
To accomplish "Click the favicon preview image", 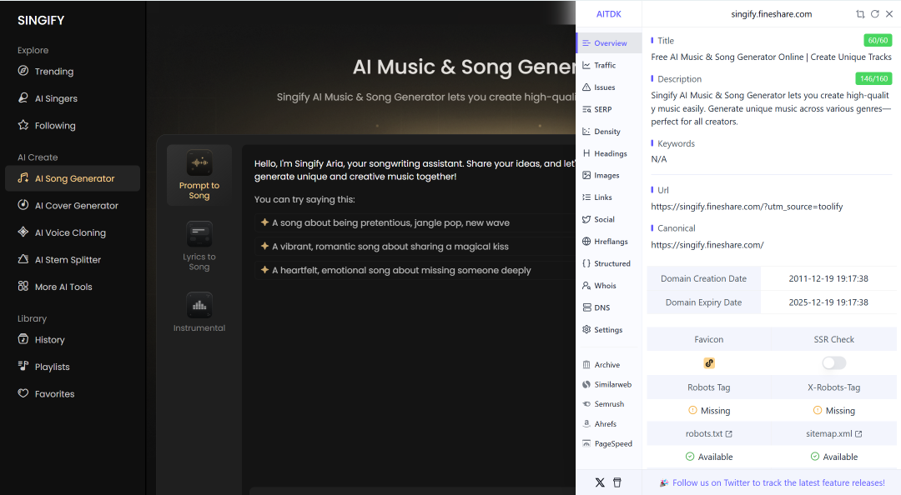I will (x=709, y=363).
